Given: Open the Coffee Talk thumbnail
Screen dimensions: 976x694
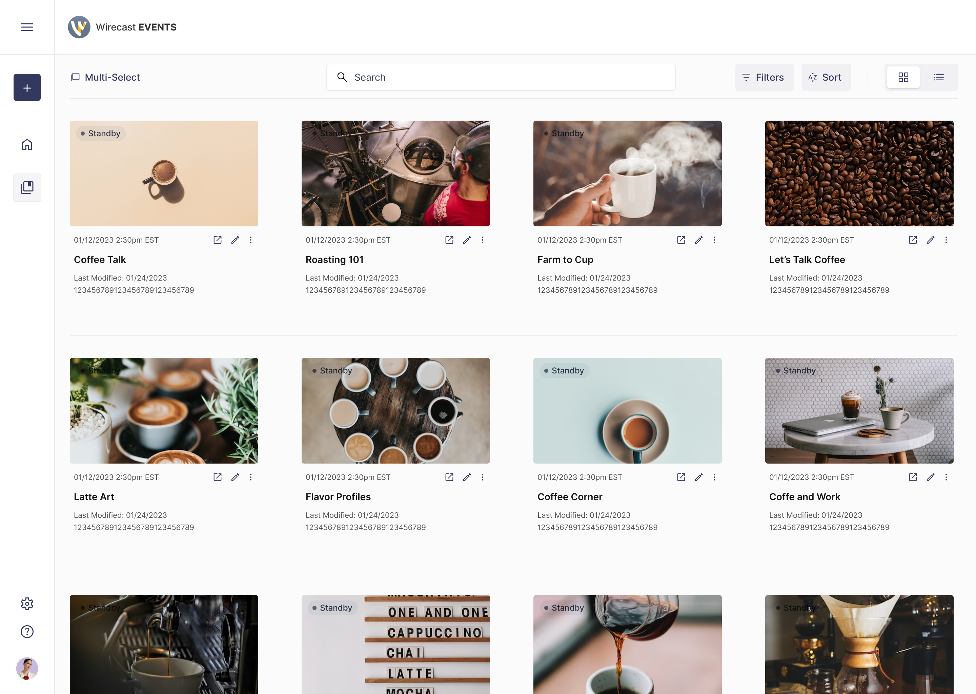Looking at the screenshot, I should 164,173.
